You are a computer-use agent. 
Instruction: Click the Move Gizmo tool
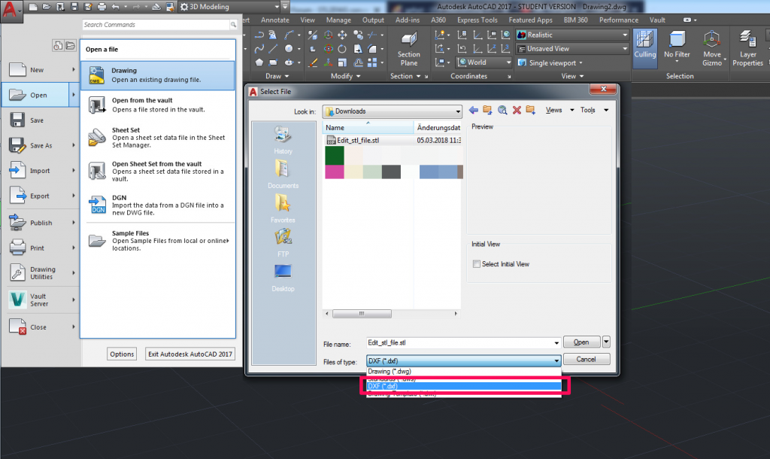click(711, 48)
